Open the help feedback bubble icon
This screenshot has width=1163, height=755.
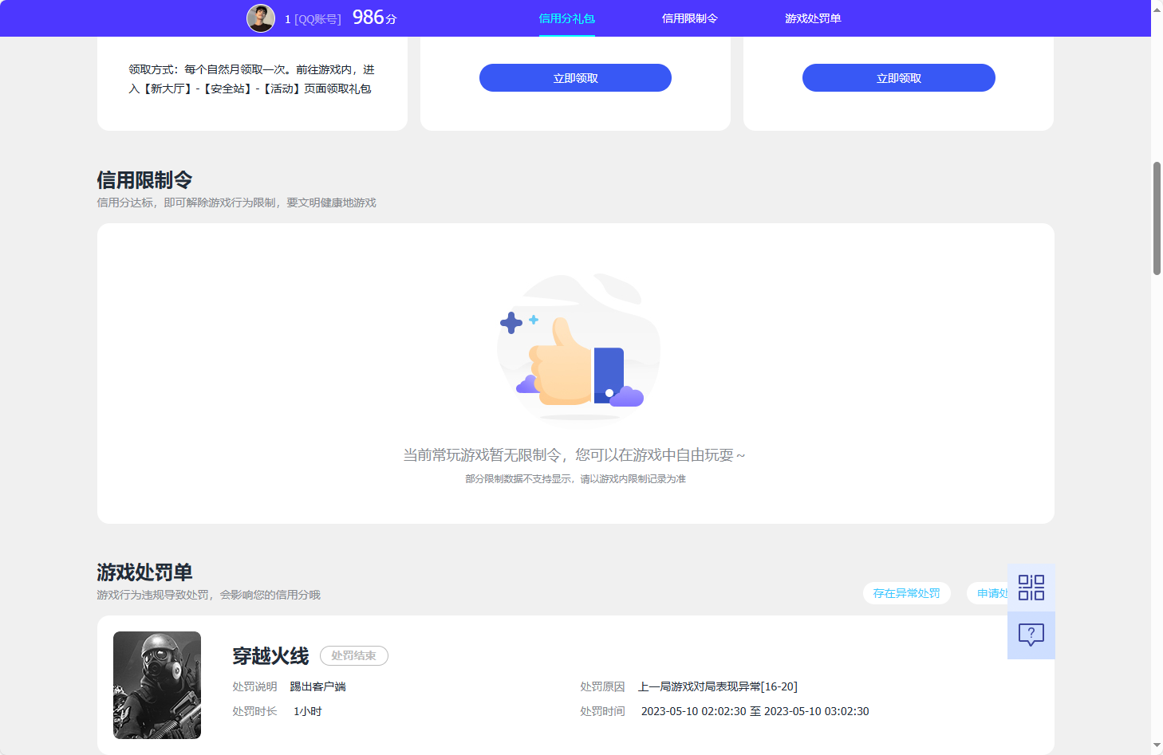(1031, 635)
